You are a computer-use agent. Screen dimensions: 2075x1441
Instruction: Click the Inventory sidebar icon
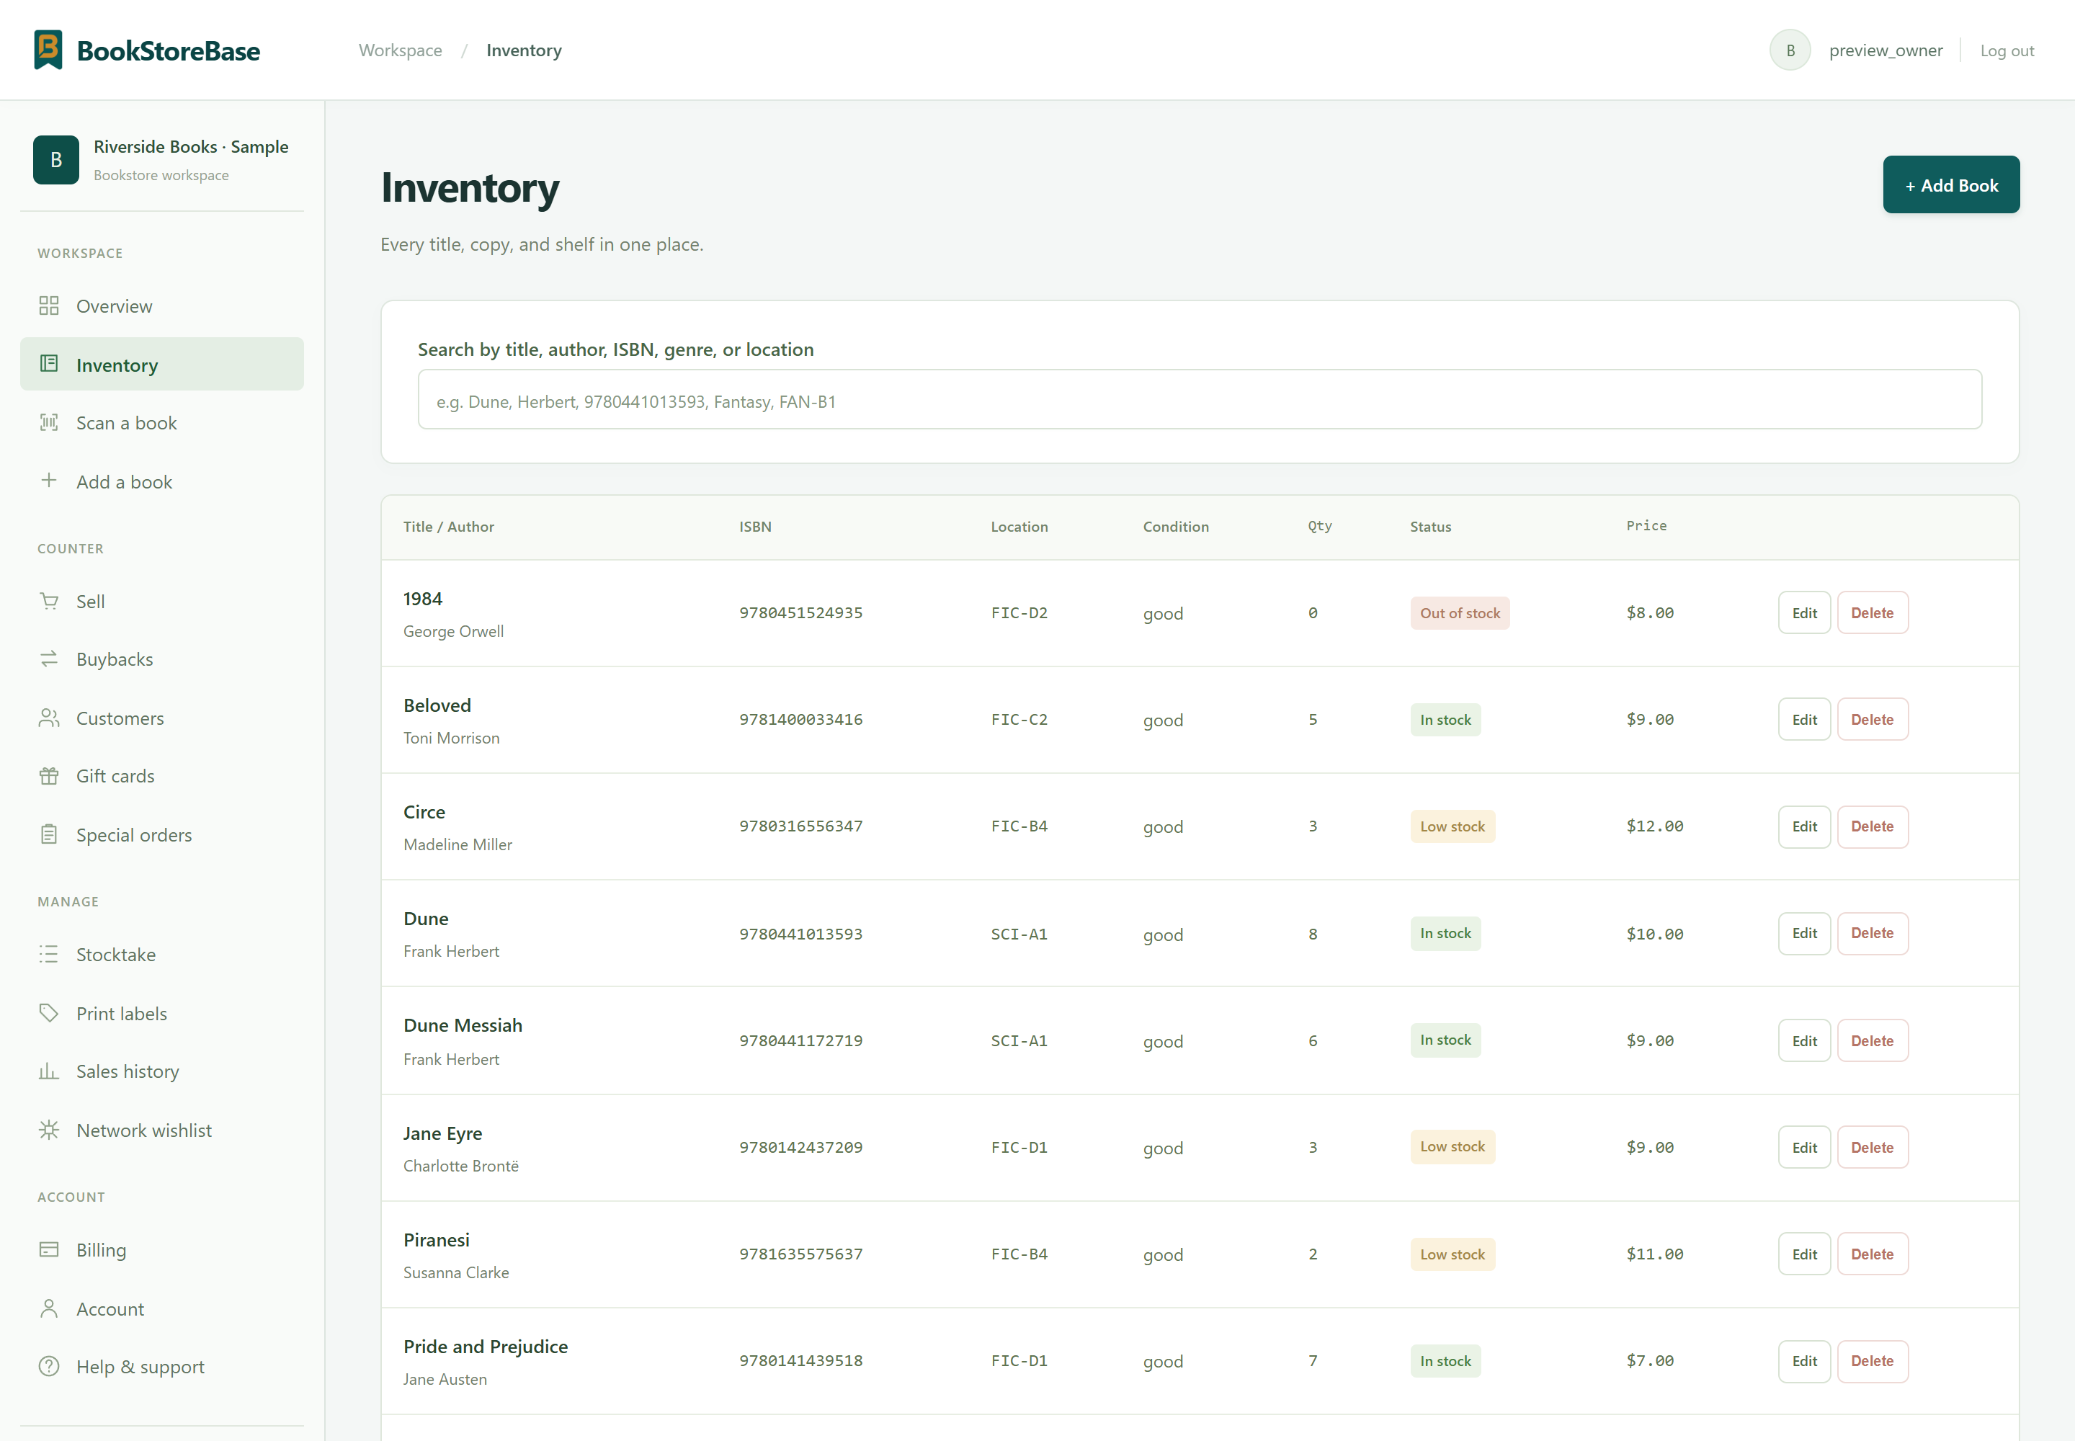(49, 364)
